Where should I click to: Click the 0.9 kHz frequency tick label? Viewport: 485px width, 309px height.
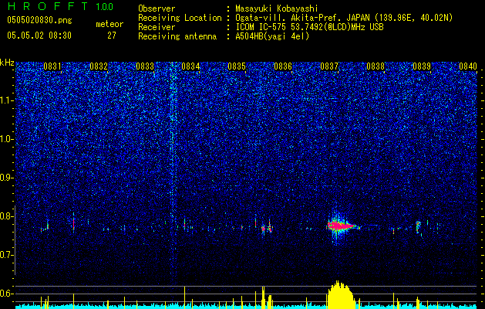(x=6, y=178)
